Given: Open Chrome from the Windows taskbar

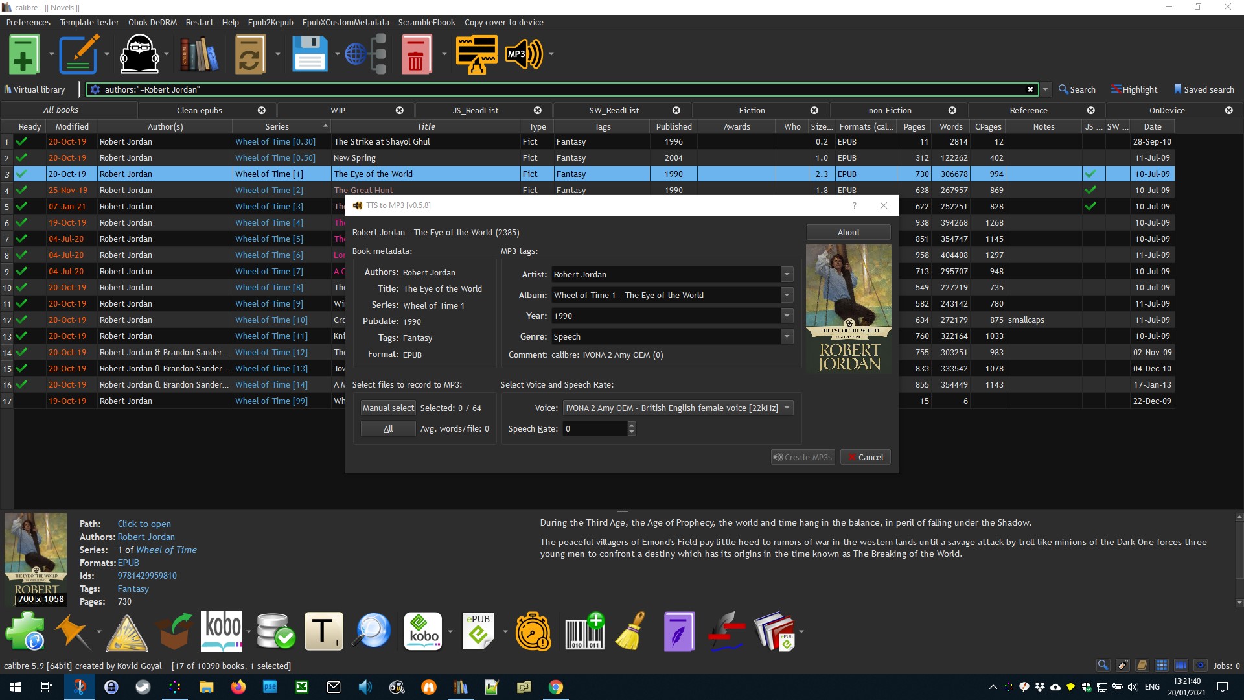Looking at the screenshot, I should [556, 687].
